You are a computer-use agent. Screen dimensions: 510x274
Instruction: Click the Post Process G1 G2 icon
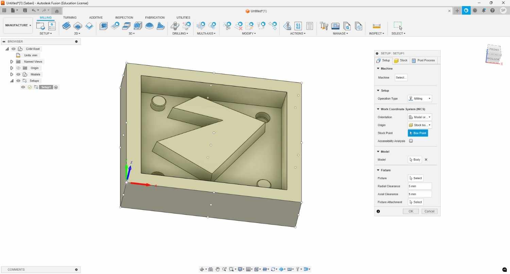point(298,26)
